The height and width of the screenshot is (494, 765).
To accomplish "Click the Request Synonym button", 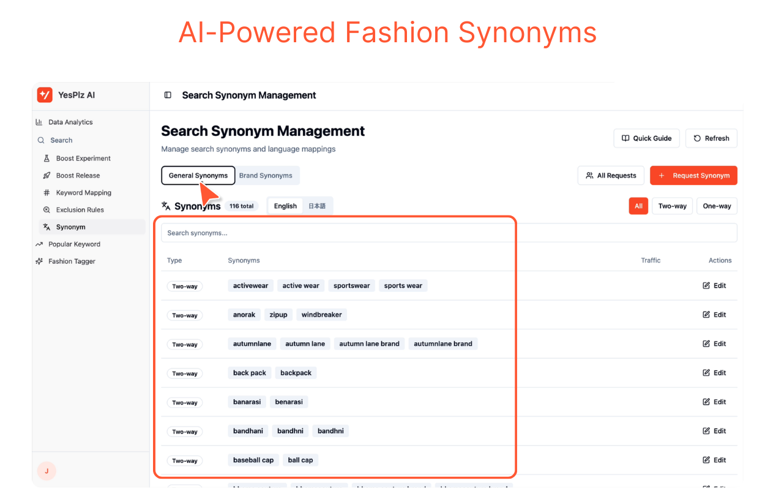I will [x=693, y=176].
